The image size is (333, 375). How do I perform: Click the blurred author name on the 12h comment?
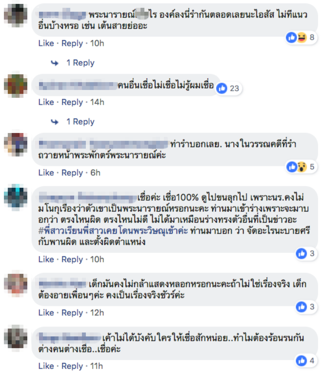(x=62, y=284)
